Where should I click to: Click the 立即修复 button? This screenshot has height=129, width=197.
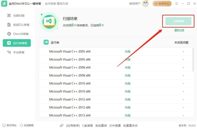(x=178, y=21)
